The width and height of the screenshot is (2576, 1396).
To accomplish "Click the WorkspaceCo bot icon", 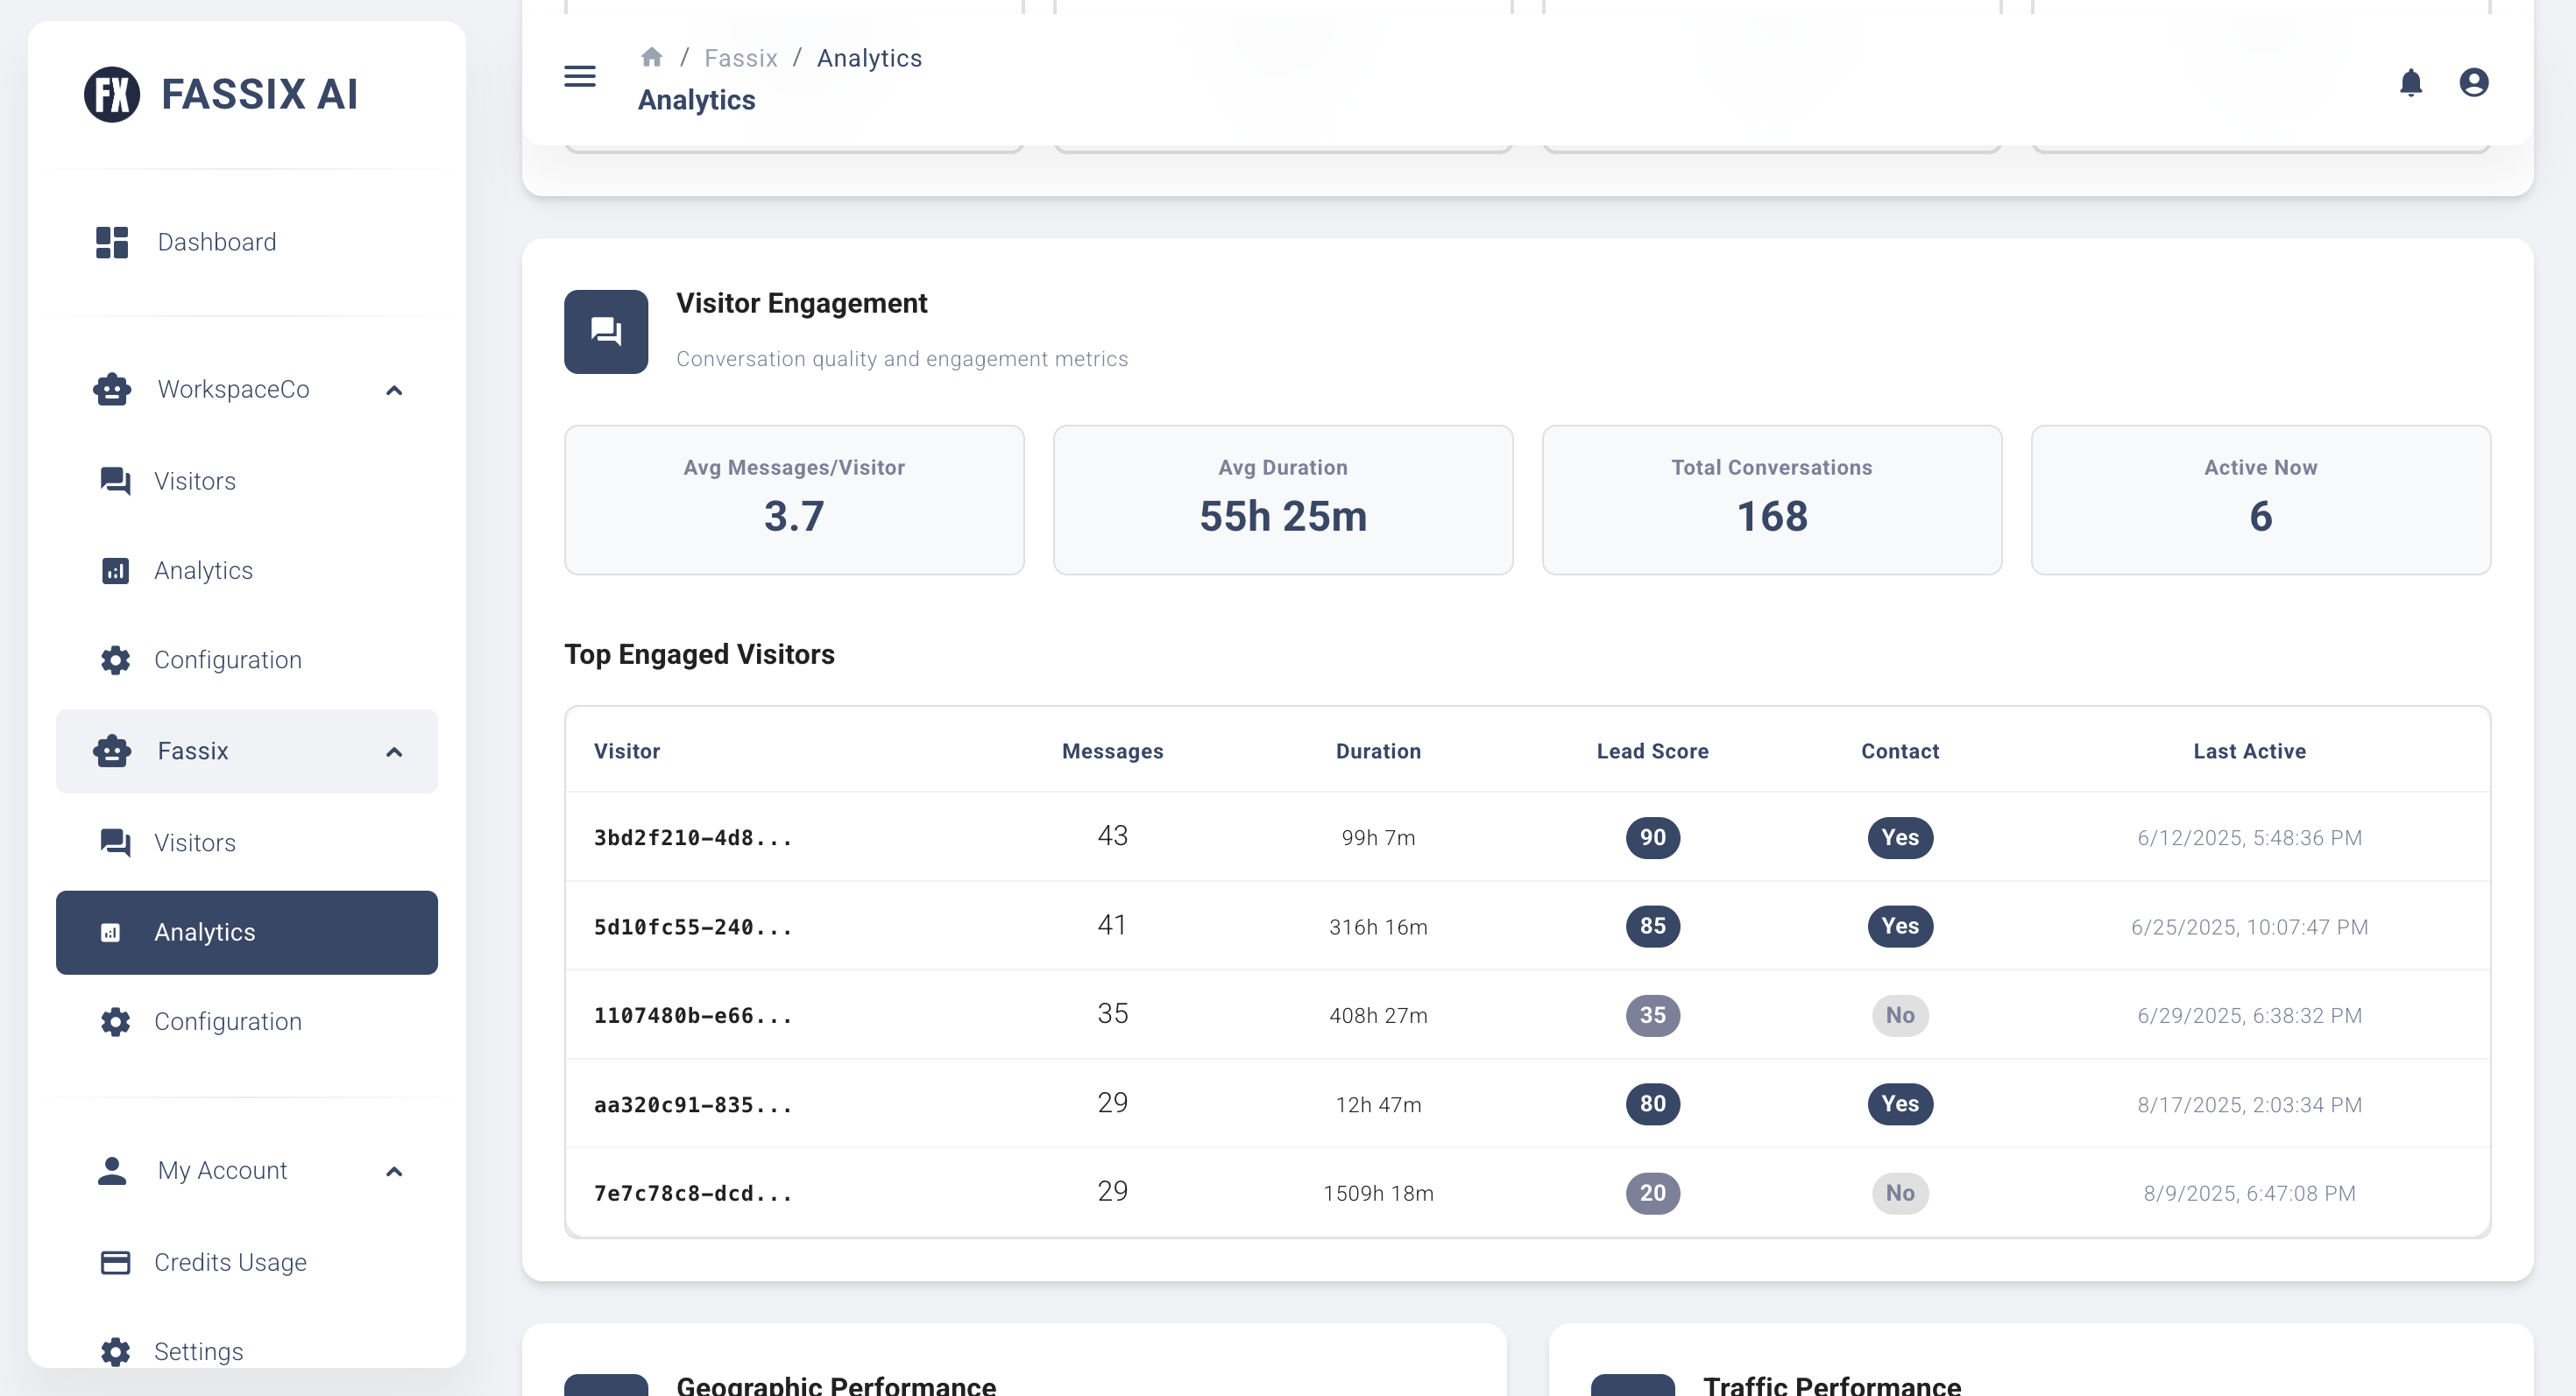I will [111, 389].
